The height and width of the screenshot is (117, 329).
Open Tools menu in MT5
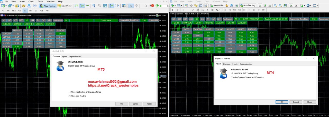coord(40,1)
